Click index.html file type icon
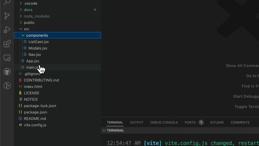Viewport: 259px width, 146px height. [20, 86]
